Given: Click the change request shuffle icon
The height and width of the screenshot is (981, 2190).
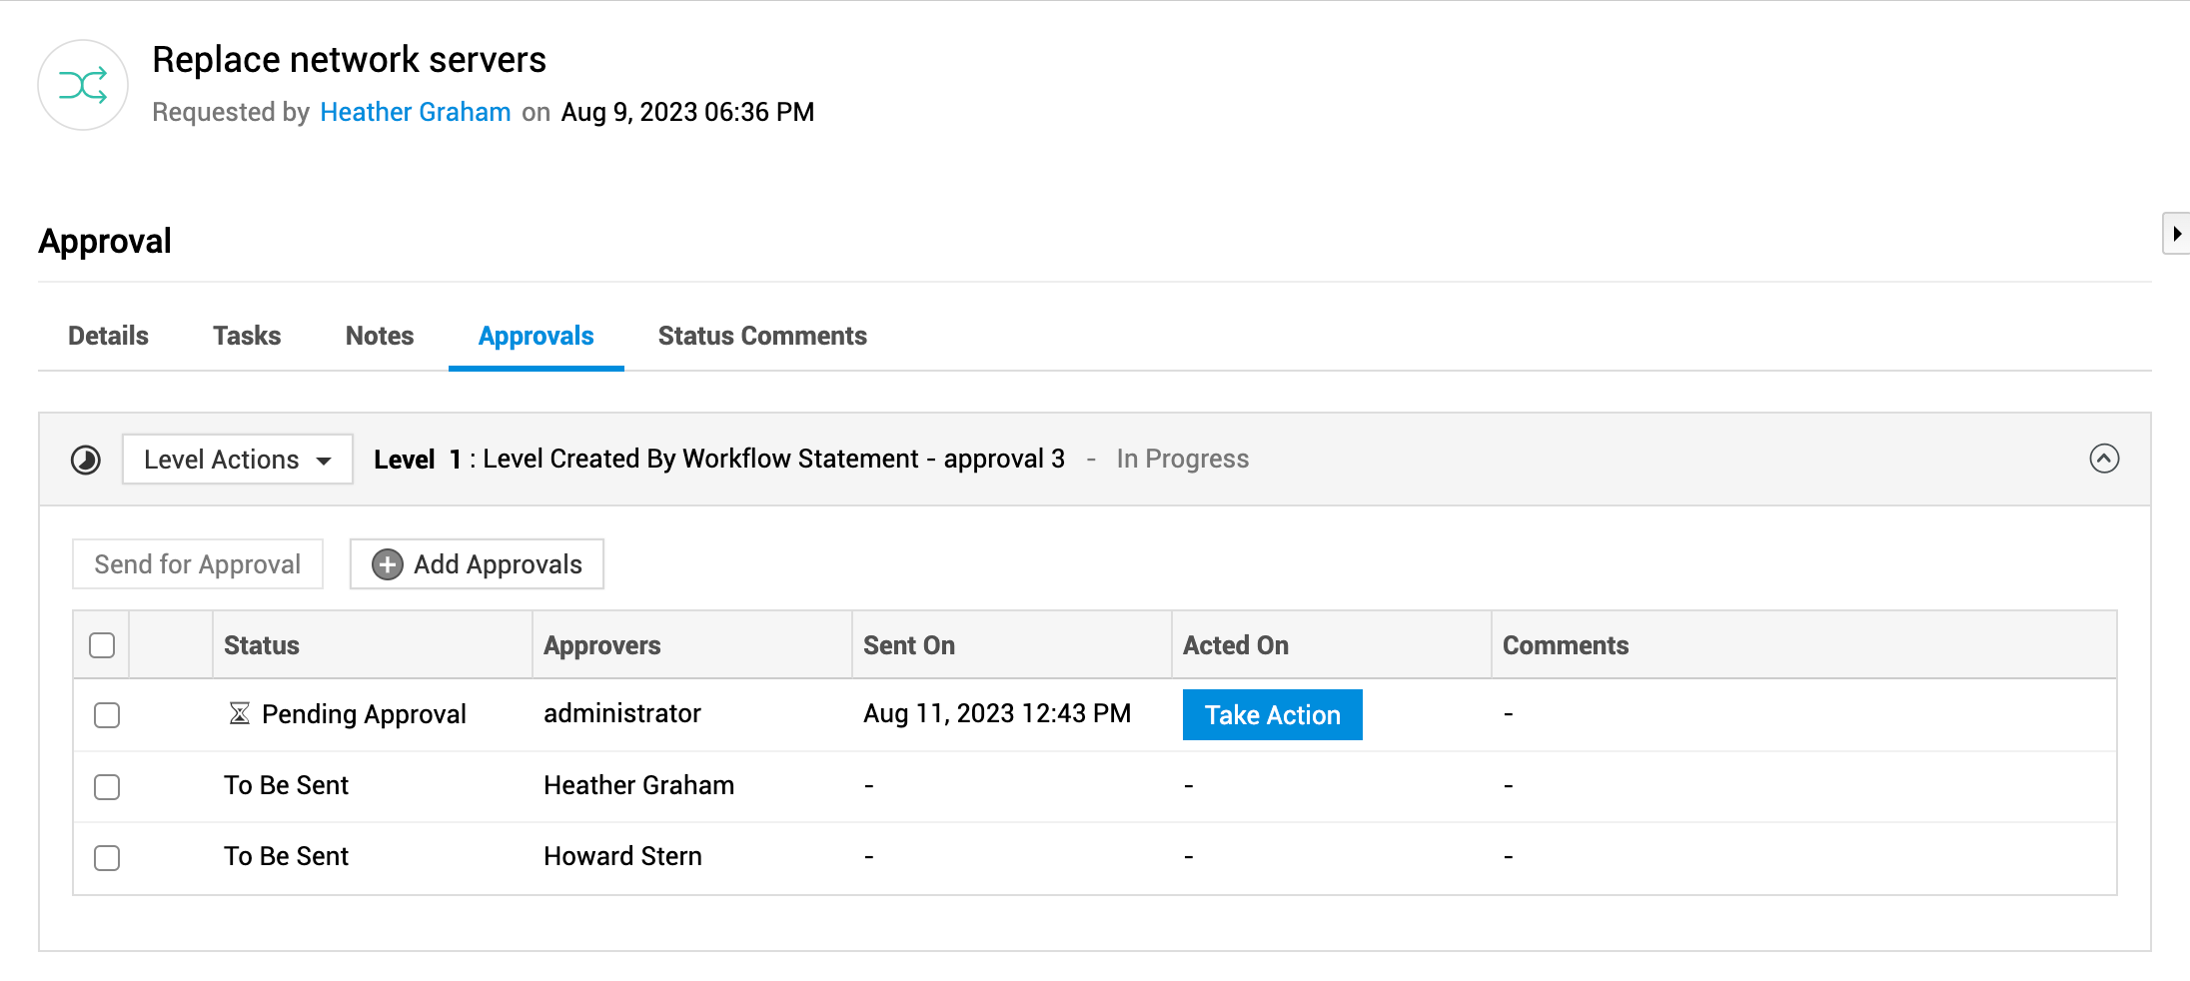Looking at the screenshot, I should coord(83,86).
